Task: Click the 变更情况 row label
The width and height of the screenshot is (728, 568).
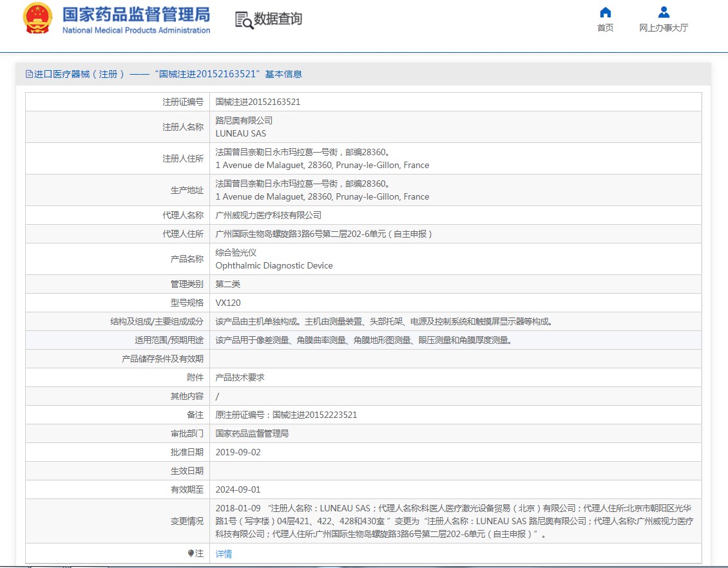Action: pyautogui.click(x=187, y=521)
